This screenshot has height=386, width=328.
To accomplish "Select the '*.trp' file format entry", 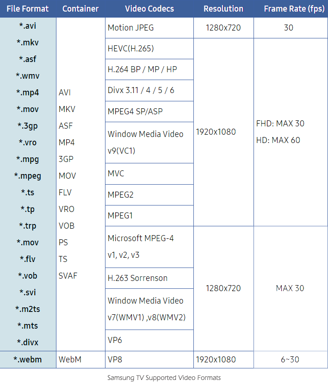I will click(28, 226).
